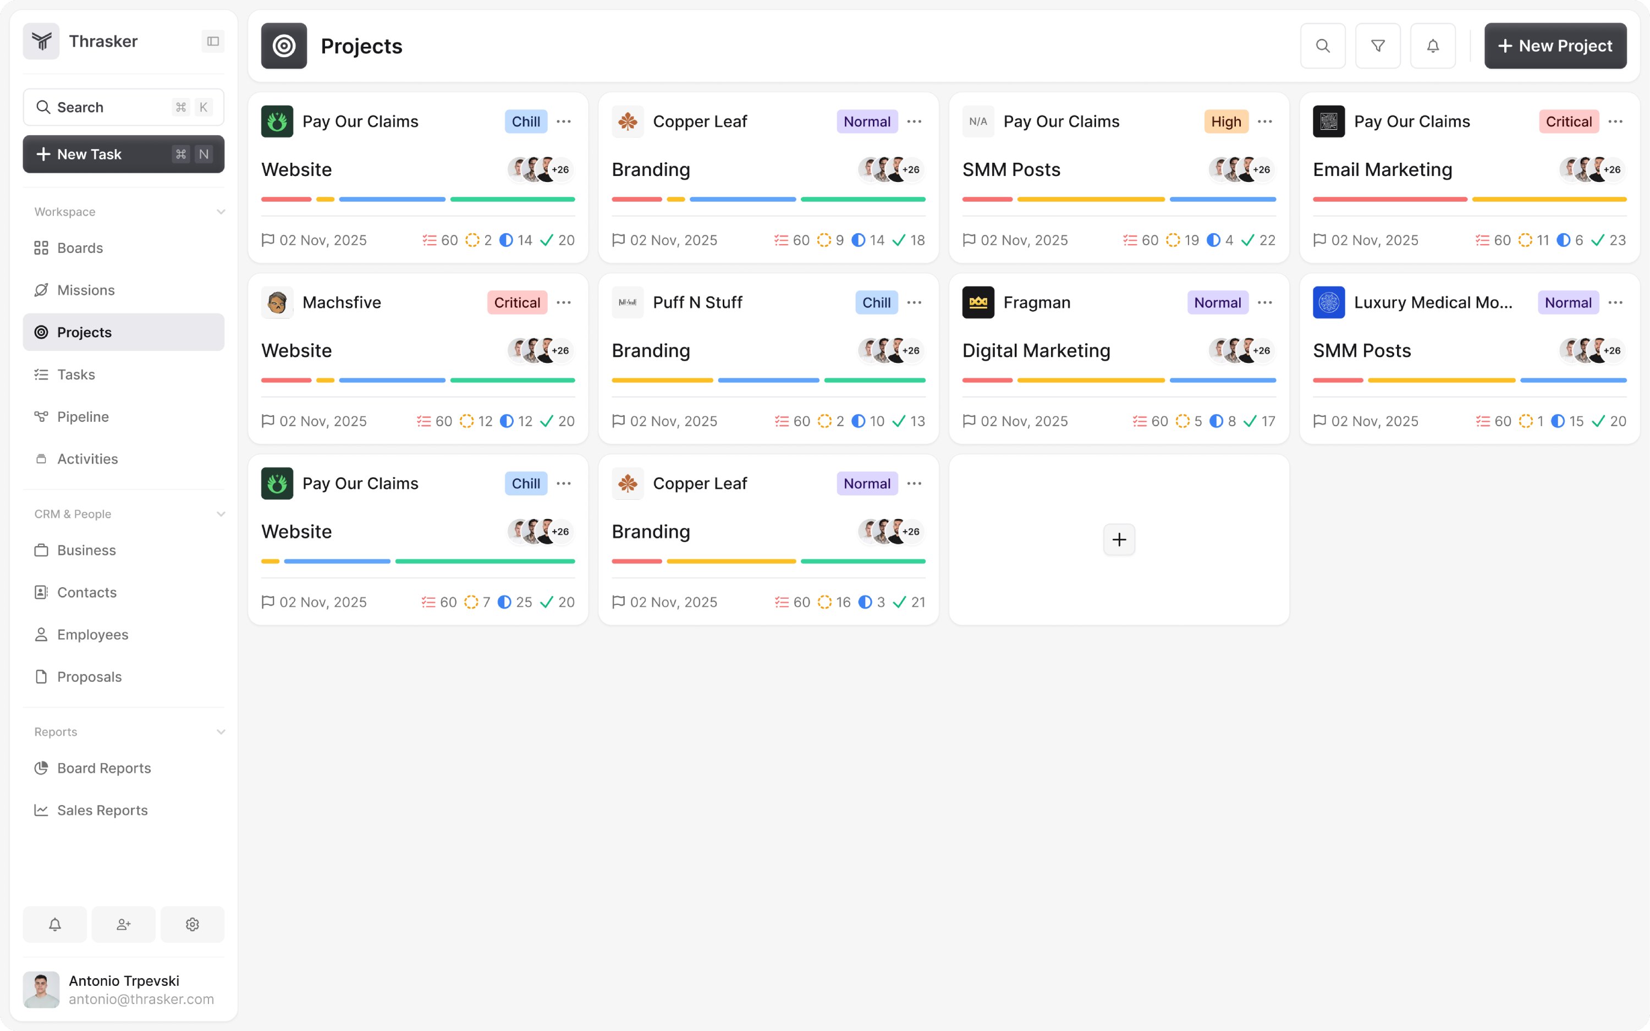Collapse the CRM & People section
Viewport: 1650px width, 1031px height.
(220, 514)
